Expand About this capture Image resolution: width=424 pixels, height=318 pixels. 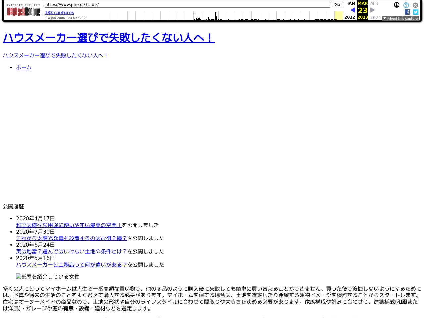click(x=400, y=18)
